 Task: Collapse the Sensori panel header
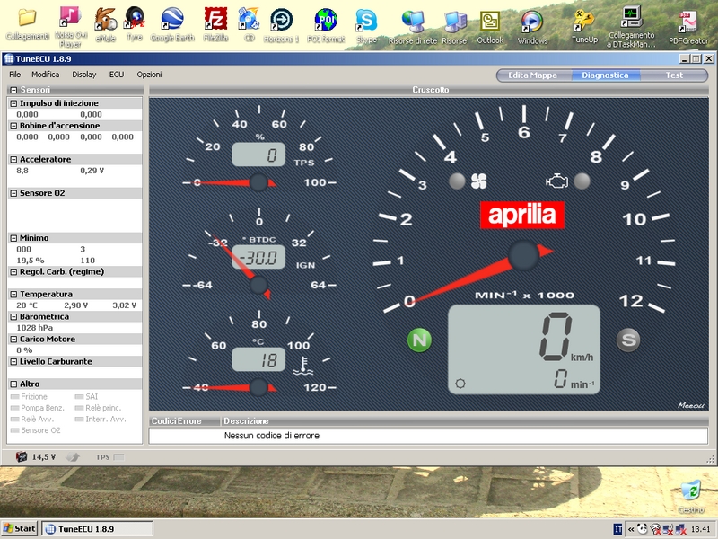pos(13,90)
